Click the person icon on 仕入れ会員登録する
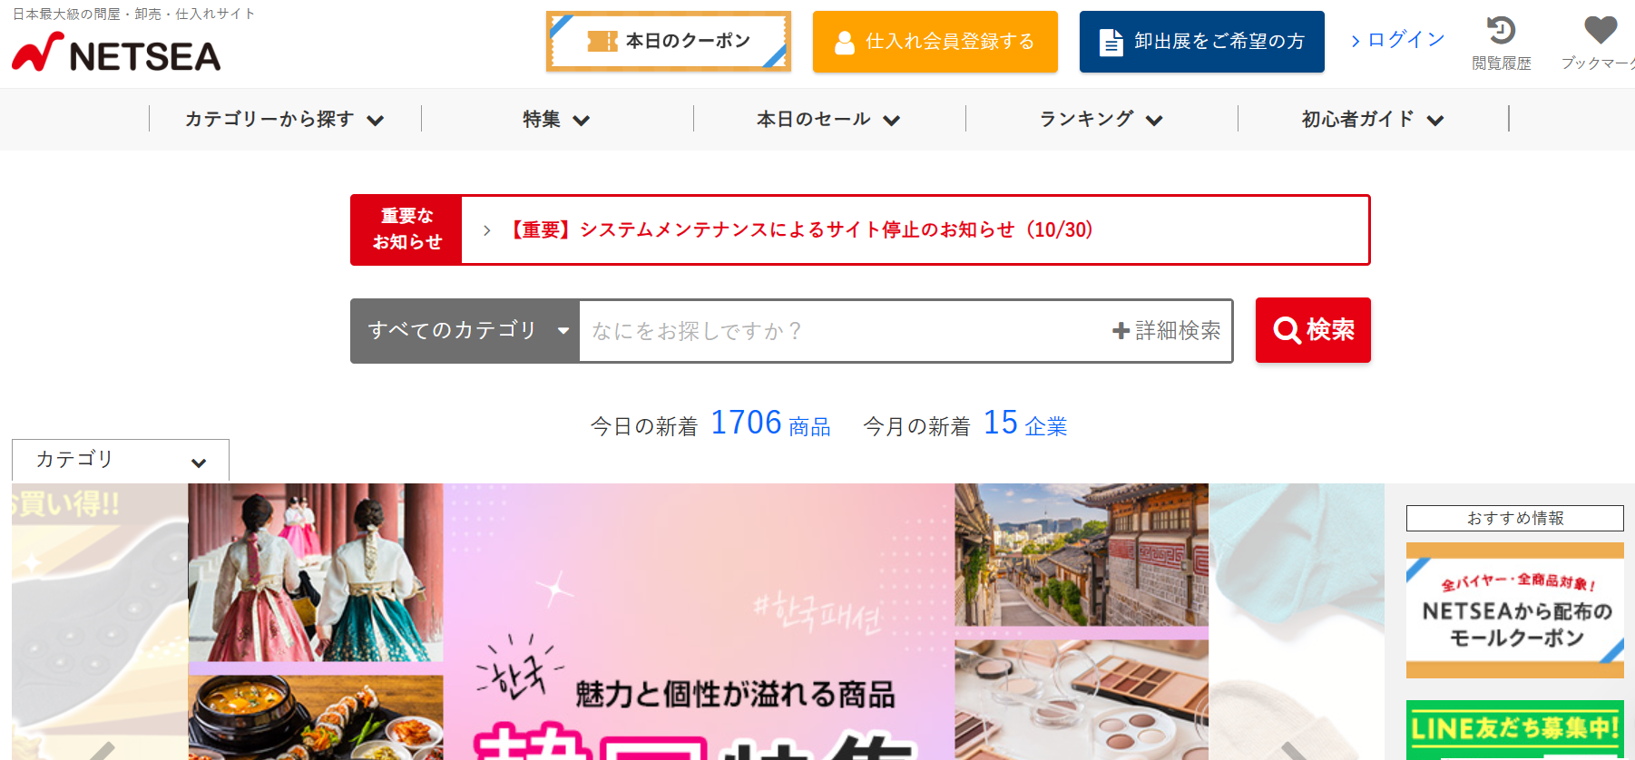The height and width of the screenshot is (760, 1635). (845, 43)
